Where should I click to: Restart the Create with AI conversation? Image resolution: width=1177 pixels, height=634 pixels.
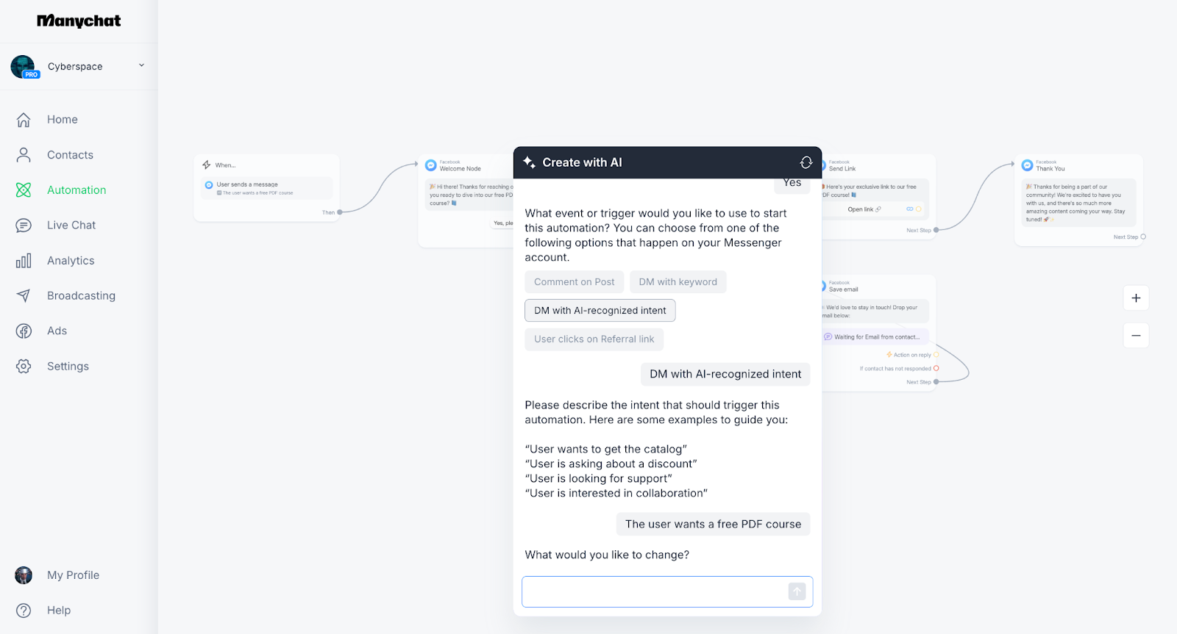click(x=806, y=162)
